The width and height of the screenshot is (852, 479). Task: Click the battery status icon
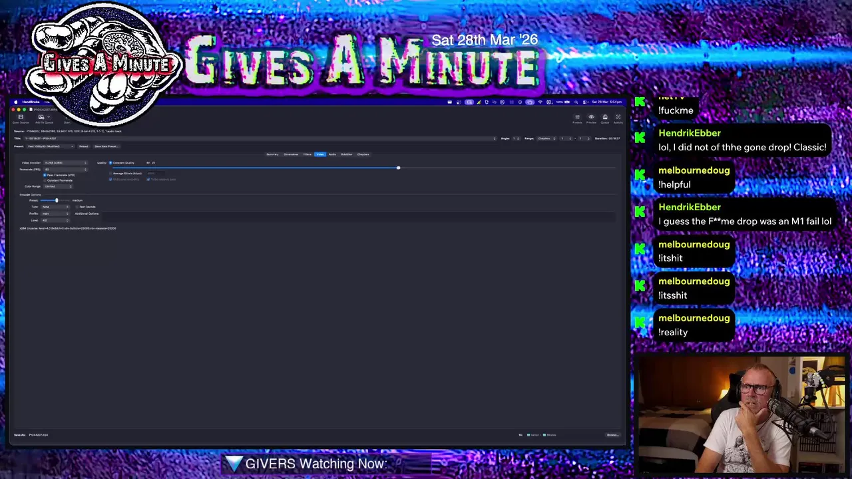pos(562,102)
